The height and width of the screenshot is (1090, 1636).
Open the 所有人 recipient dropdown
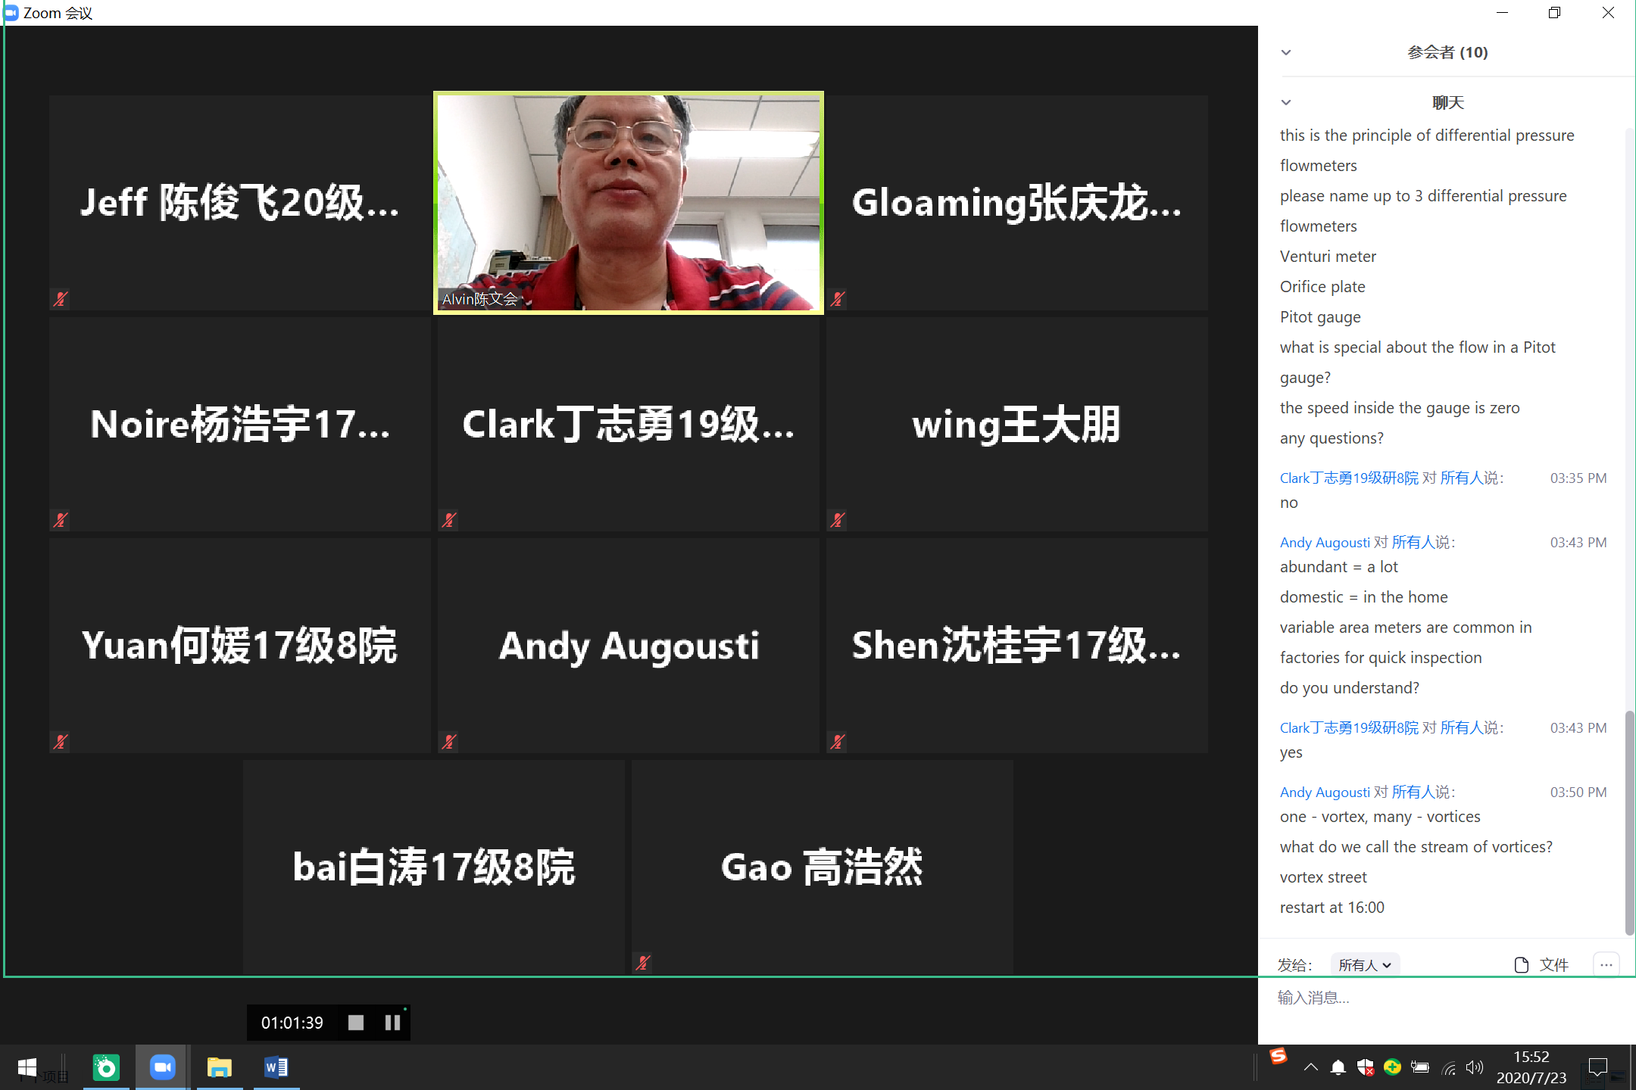click(1365, 964)
